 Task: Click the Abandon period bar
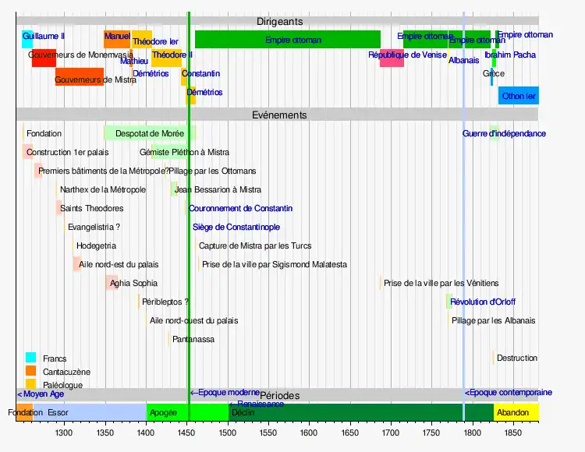[x=516, y=412]
